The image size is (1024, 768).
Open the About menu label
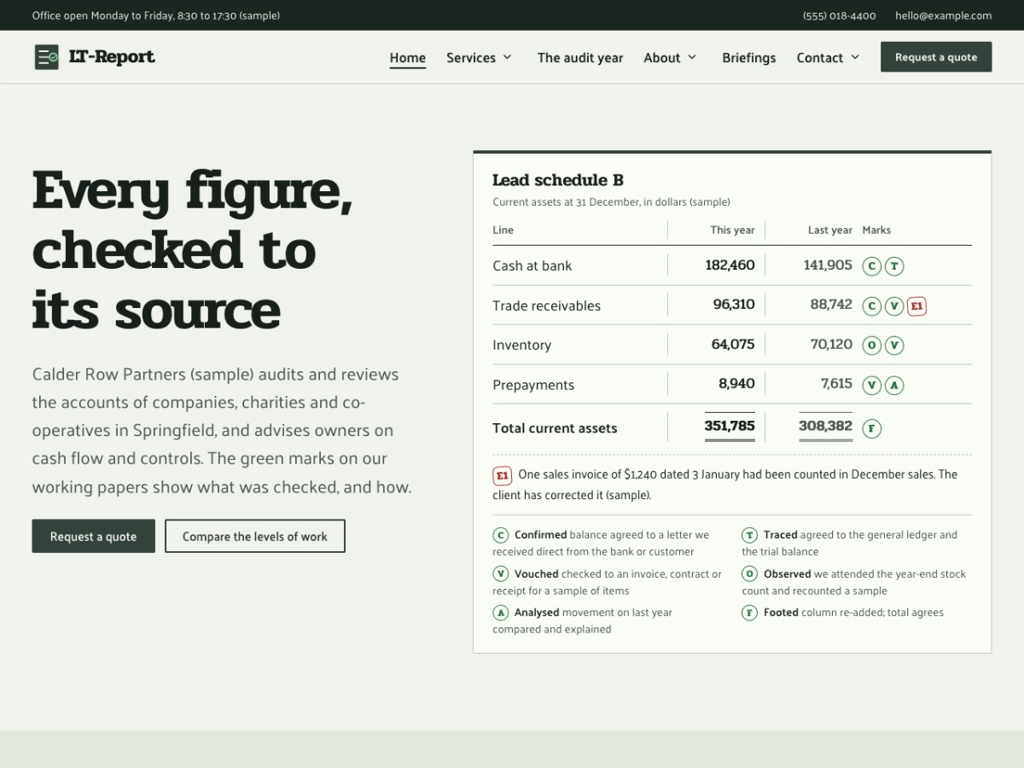[662, 58]
